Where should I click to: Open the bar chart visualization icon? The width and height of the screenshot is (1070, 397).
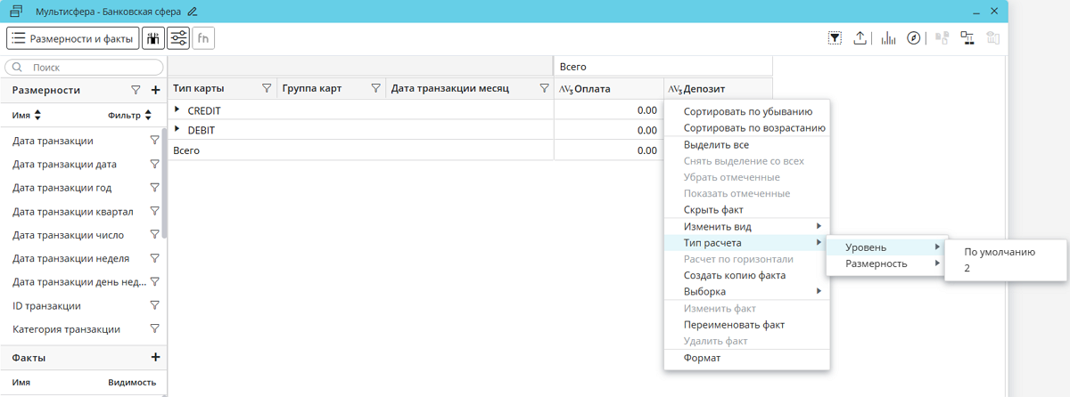coord(888,38)
